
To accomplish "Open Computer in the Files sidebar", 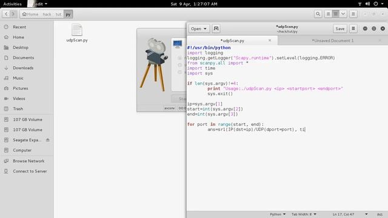I will [x=22, y=150].
